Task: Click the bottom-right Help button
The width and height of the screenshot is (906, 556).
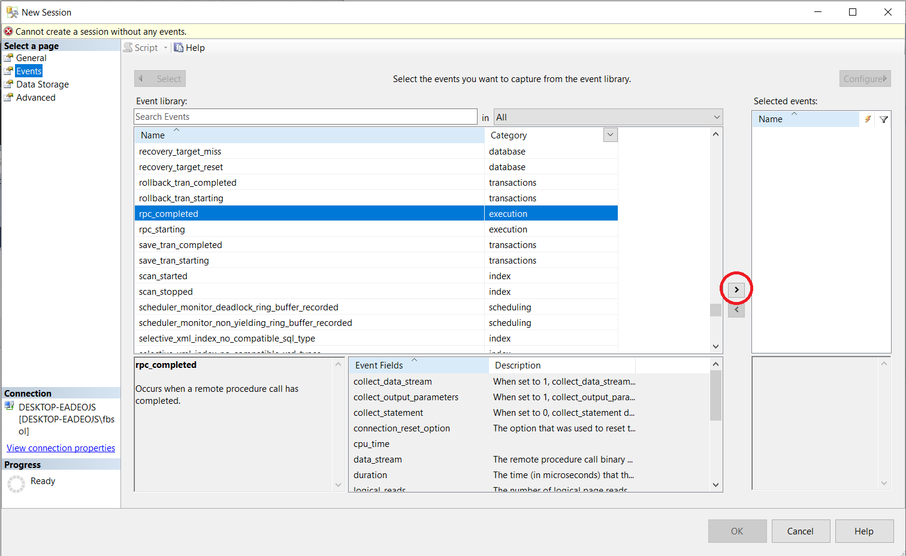Action: (x=863, y=531)
